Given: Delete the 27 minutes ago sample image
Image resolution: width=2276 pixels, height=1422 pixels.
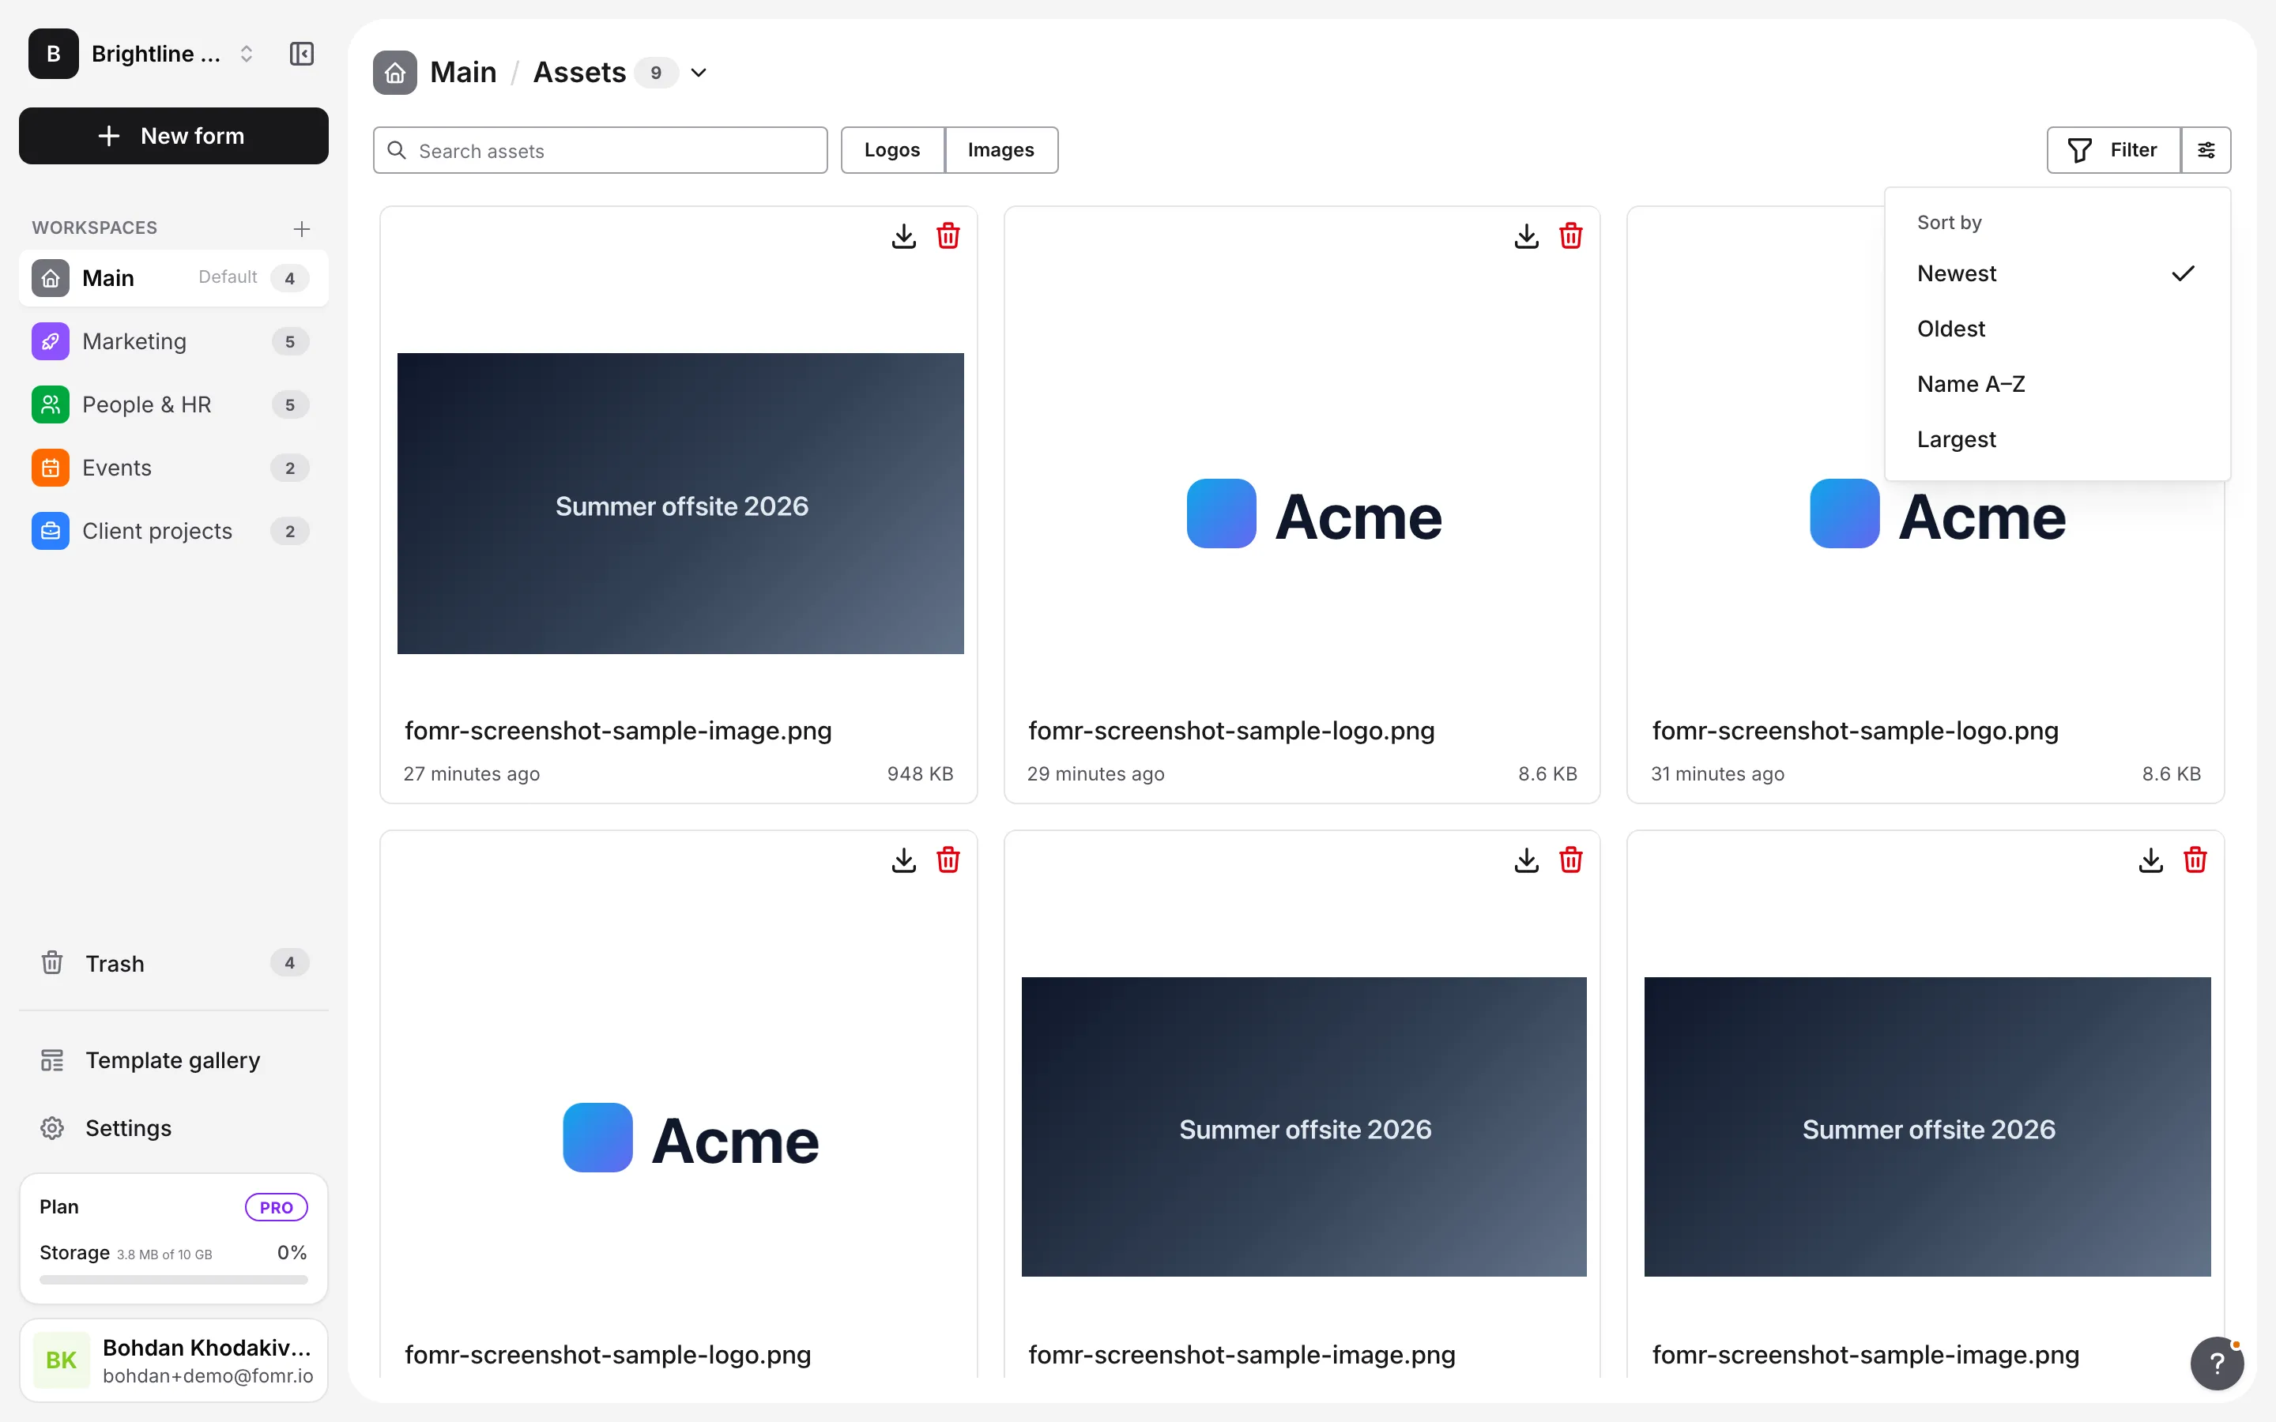Looking at the screenshot, I should tap(948, 235).
